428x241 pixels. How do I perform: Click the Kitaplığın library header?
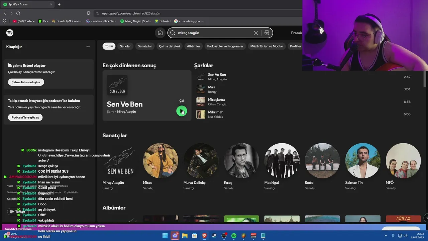click(x=14, y=47)
